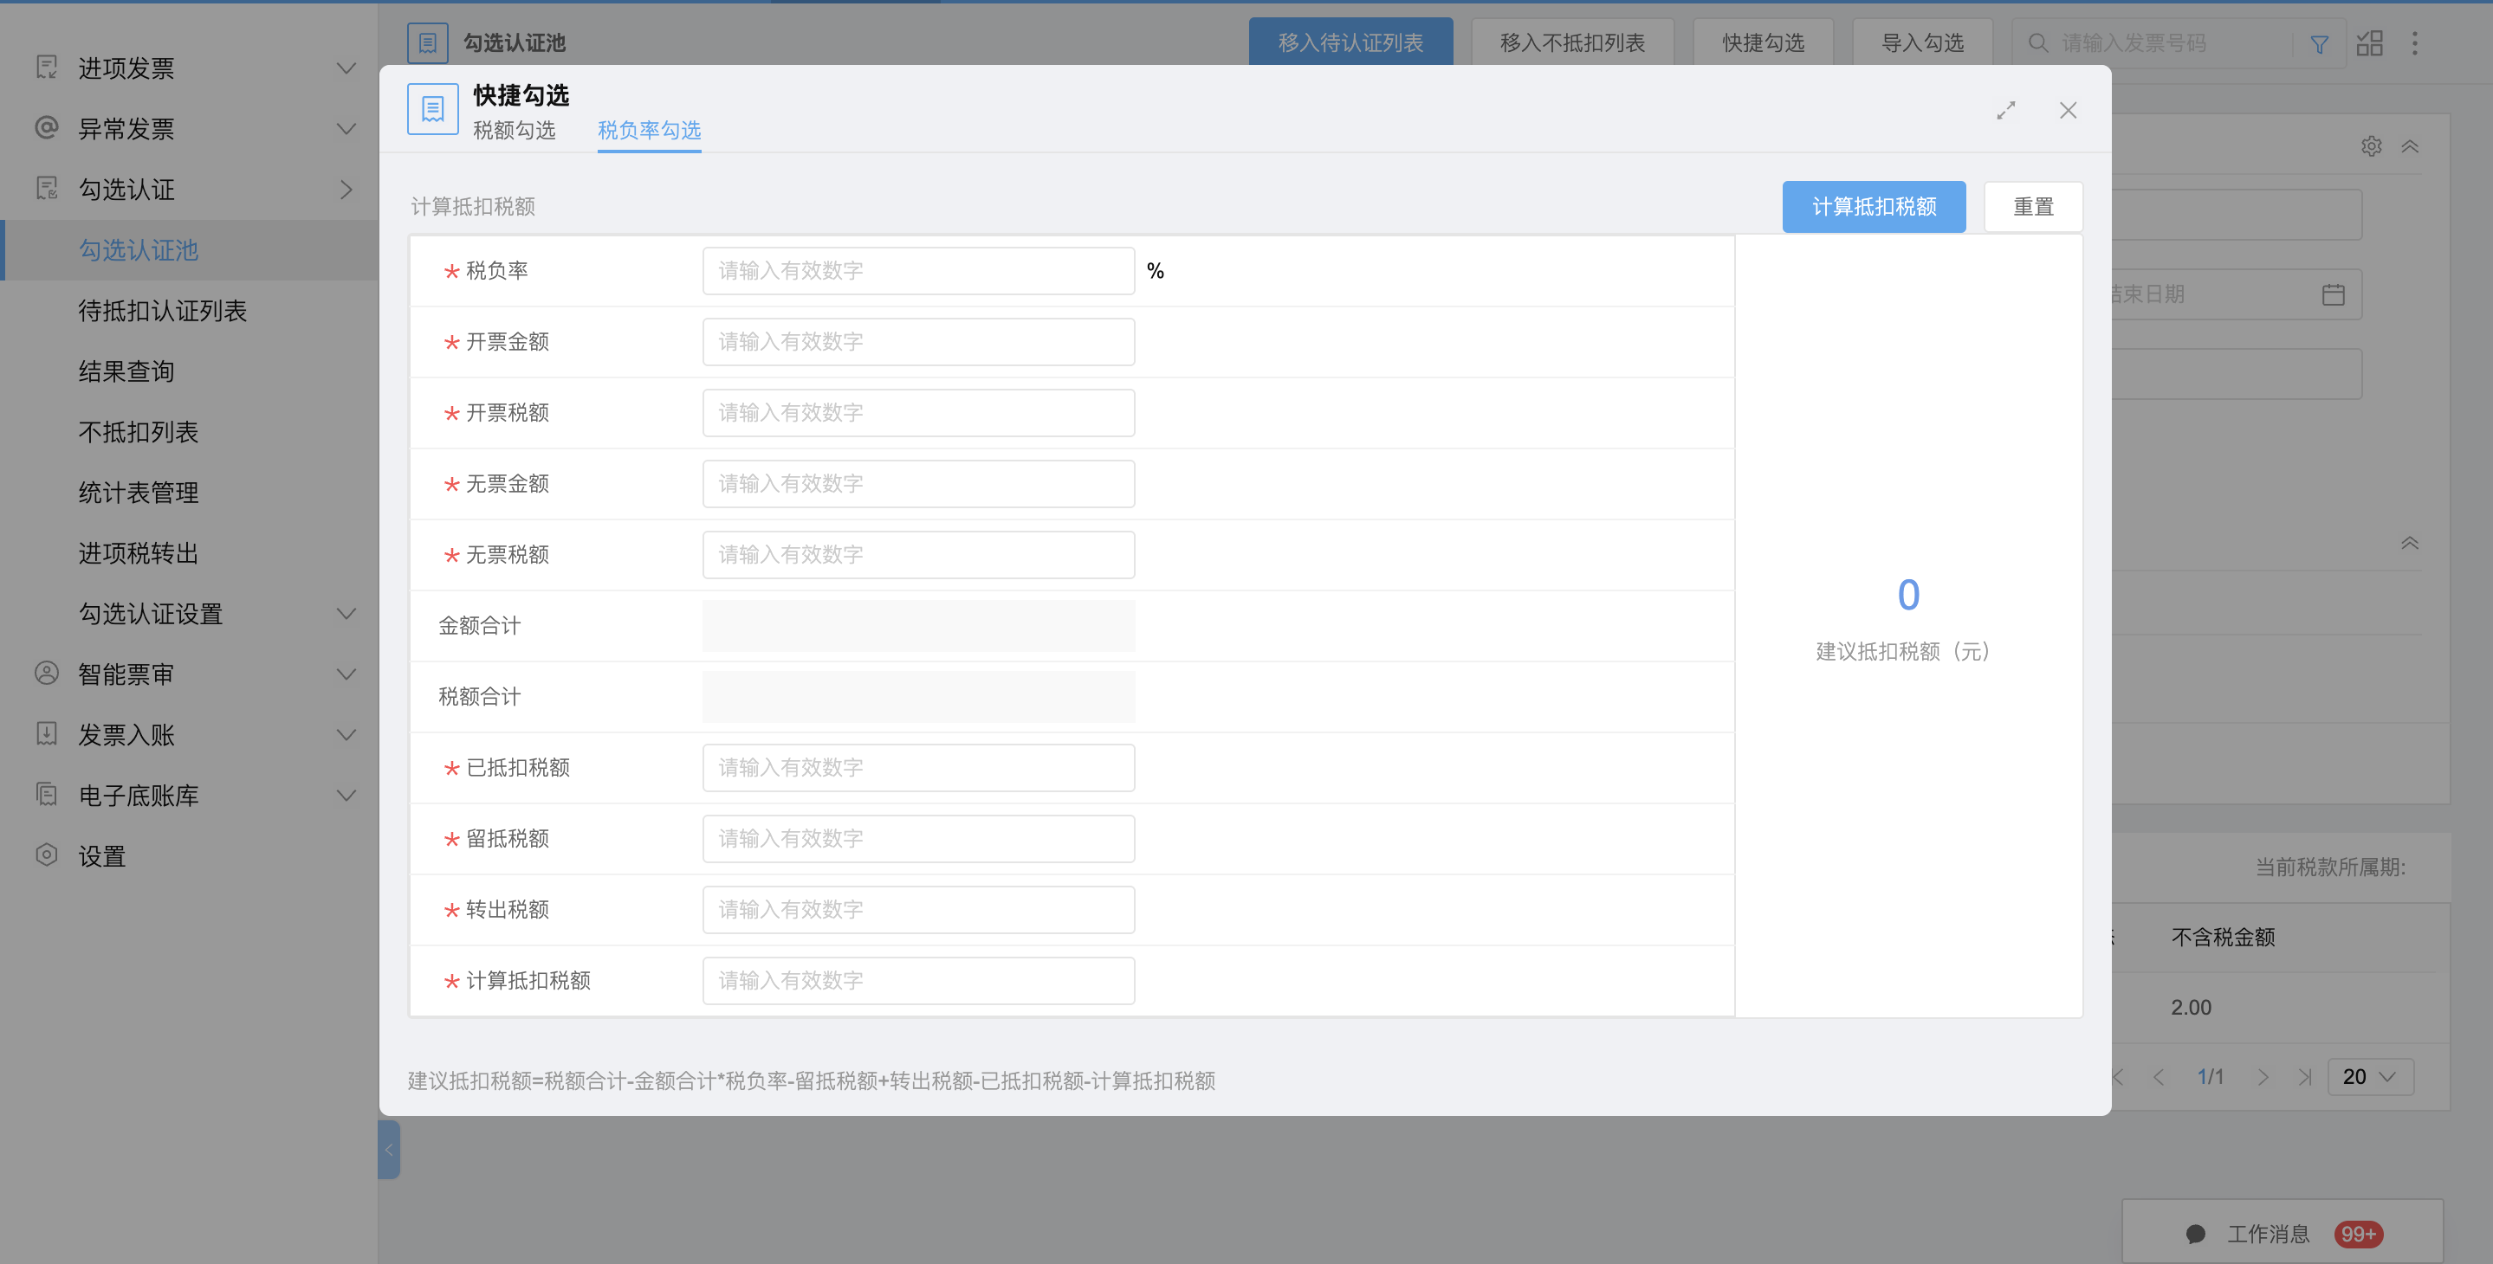Open the 工作消息 notification panel

pyautogui.click(x=2282, y=1233)
